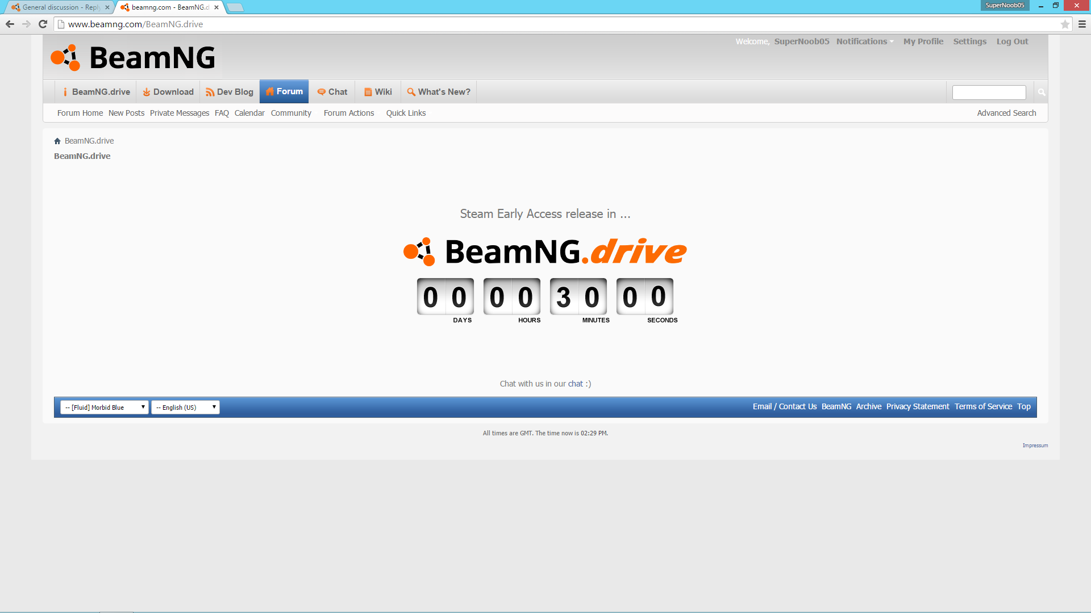
Task: Click the hours countdown digits
Action: [x=511, y=296]
